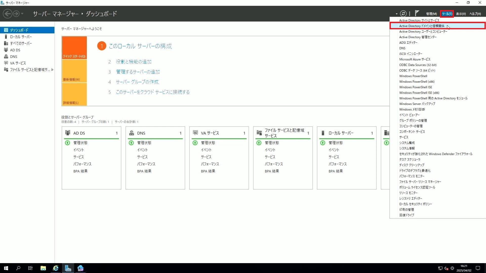The height and width of the screenshot is (273, 486).
Task: Select タスク スケジューラ menu item
Action: pos(438,159)
